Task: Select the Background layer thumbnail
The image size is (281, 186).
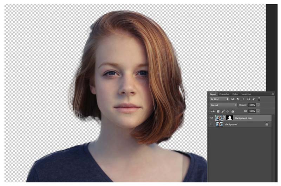Action: [219, 124]
